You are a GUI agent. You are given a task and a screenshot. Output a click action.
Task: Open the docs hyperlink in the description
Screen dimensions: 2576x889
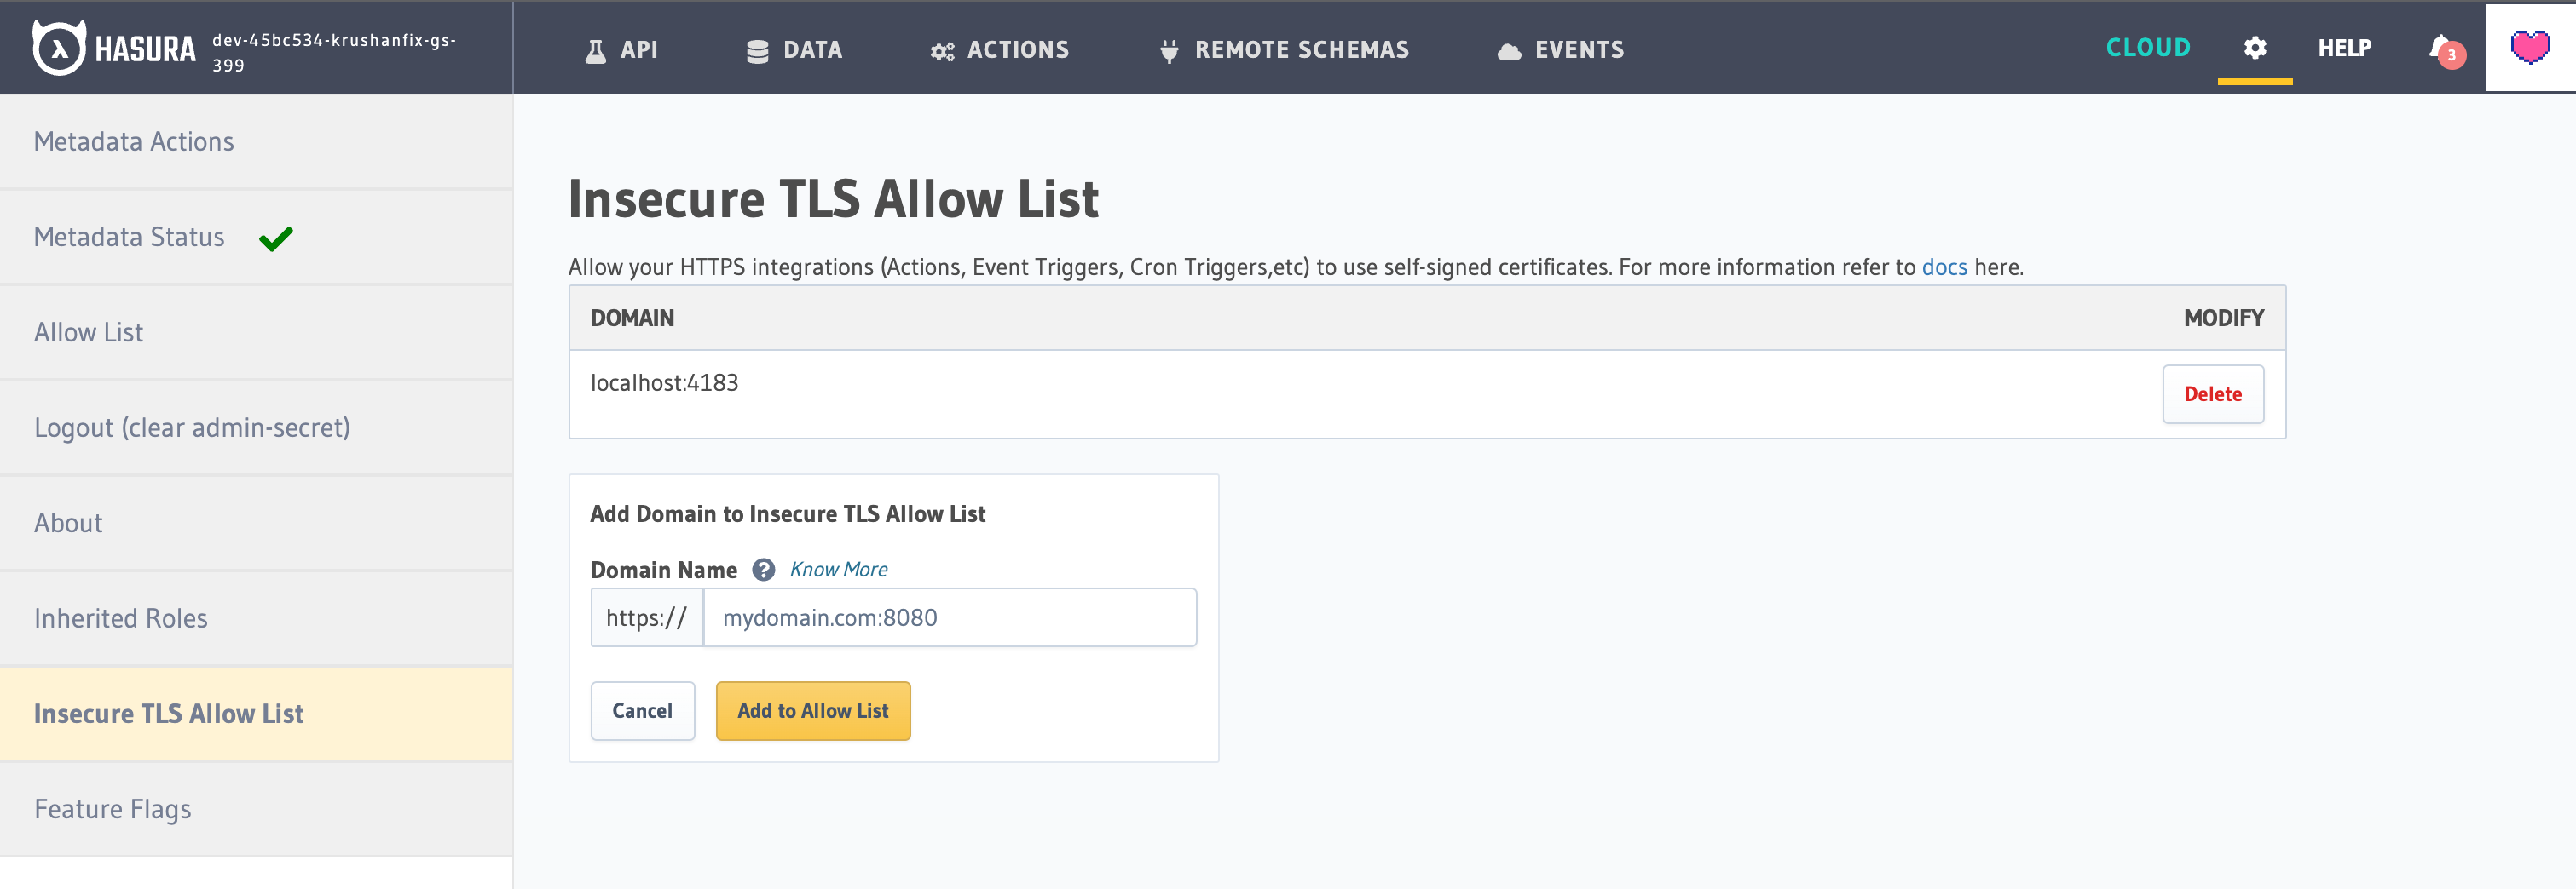(1944, 267)
